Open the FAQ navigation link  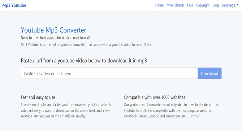click(190, 5)
